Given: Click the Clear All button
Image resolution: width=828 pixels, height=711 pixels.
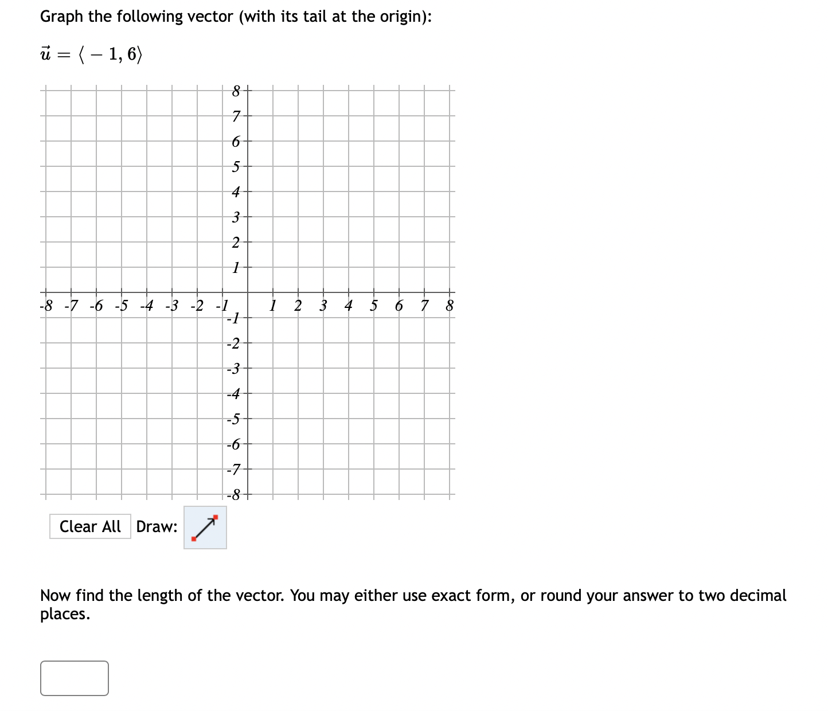Looking at the screenshot, I should (91, 526).
